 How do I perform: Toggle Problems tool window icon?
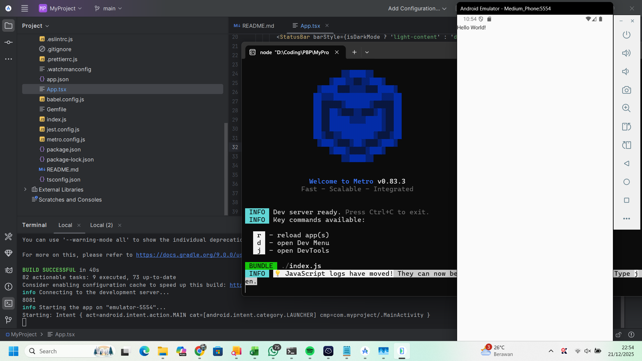pos(9,286)
